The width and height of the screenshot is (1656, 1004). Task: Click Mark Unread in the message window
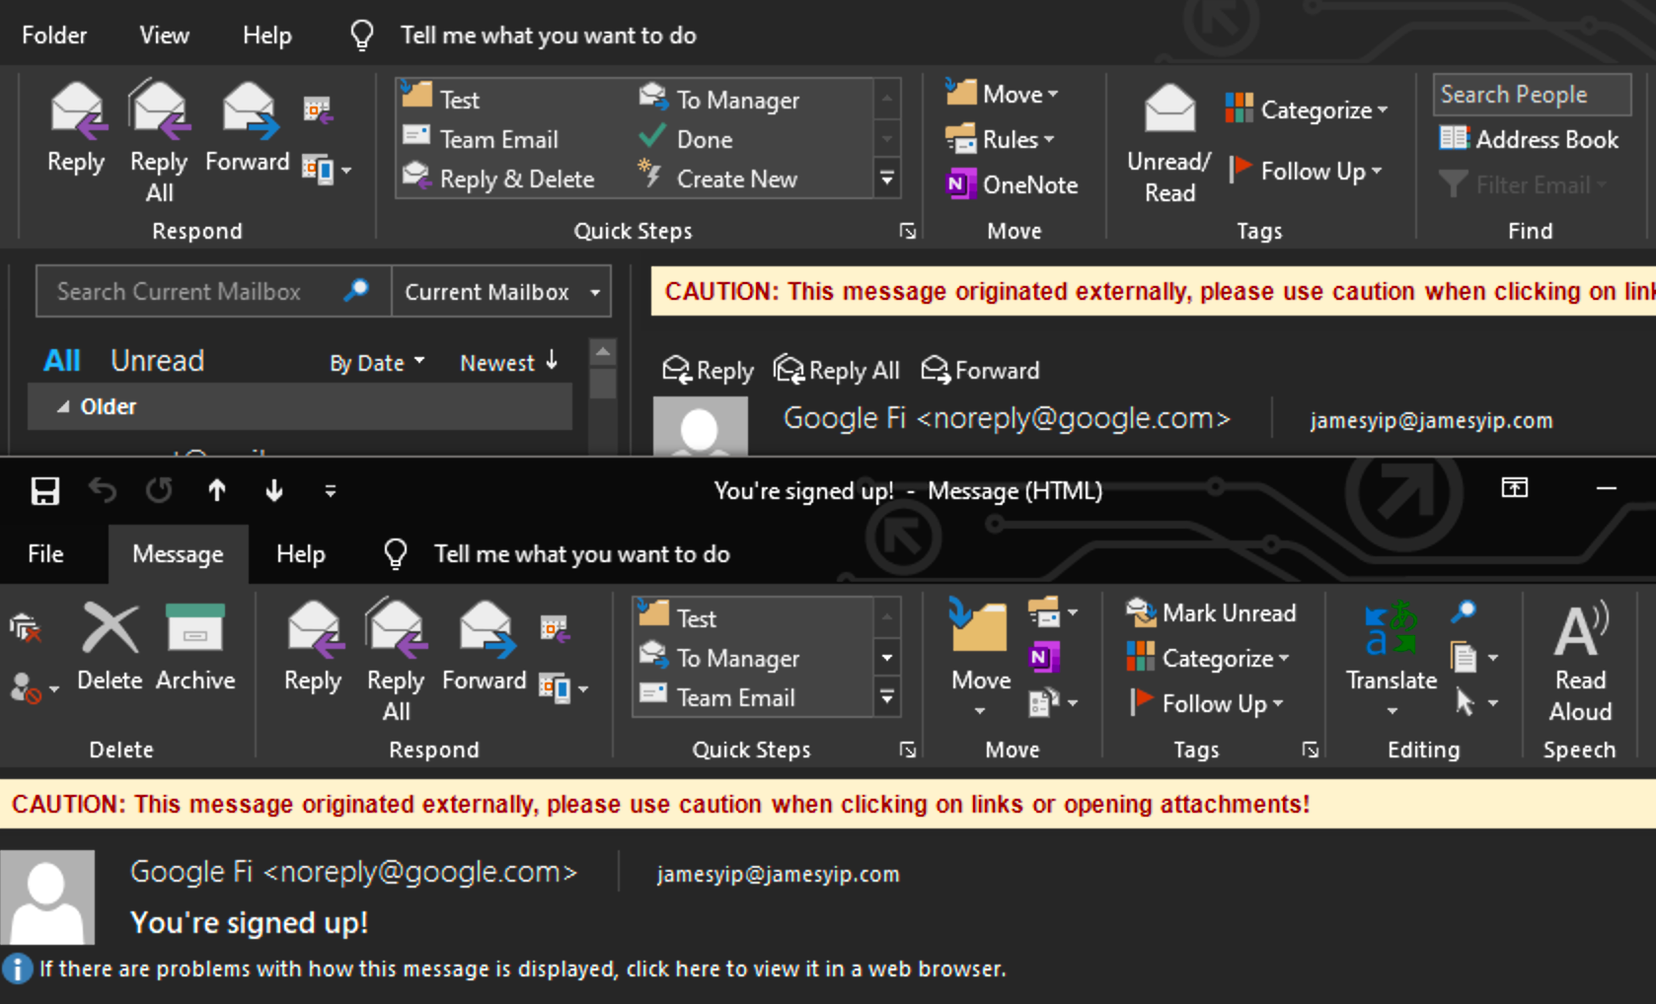[x=1211, y=612]
